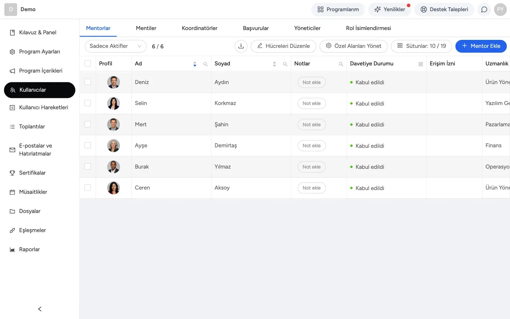Open the Yöneticiler tab
The width and height of the screenshot is (510, 319).
[x=307, y=28]
